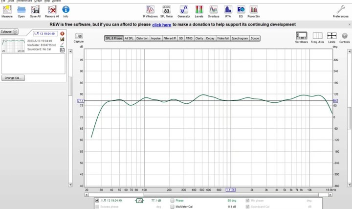Open the Distortion graph tab
The width and height of the screenshot is (352, 209).
pos(142,39)
